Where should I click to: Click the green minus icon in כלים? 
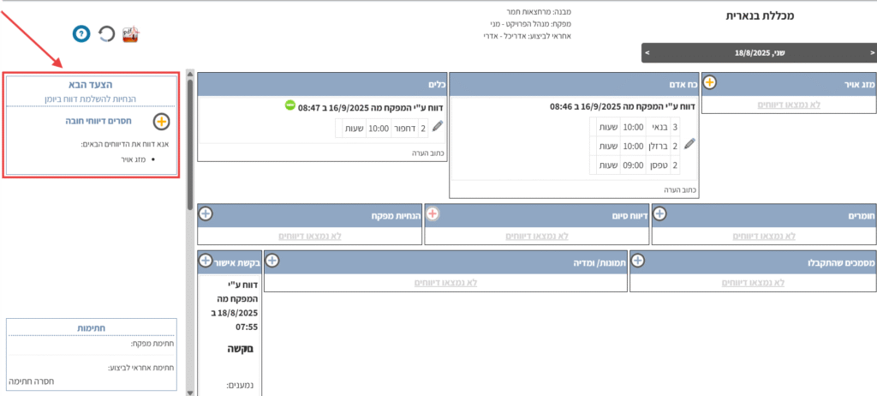point(290,105)
